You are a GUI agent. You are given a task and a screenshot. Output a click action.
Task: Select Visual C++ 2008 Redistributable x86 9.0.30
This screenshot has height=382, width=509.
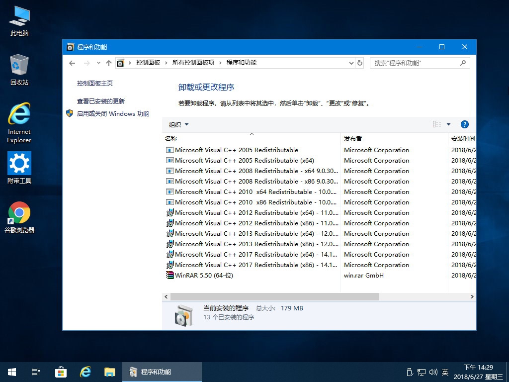click(x=252, y=181)
